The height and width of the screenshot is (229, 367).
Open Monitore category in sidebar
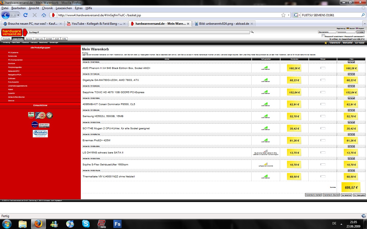tap(11, 63)
